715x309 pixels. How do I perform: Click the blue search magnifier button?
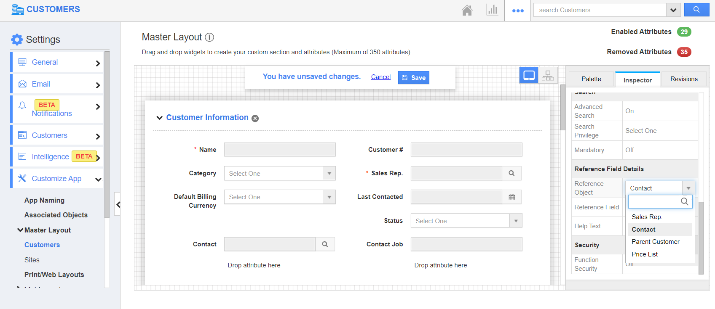(x=696, y=10)
